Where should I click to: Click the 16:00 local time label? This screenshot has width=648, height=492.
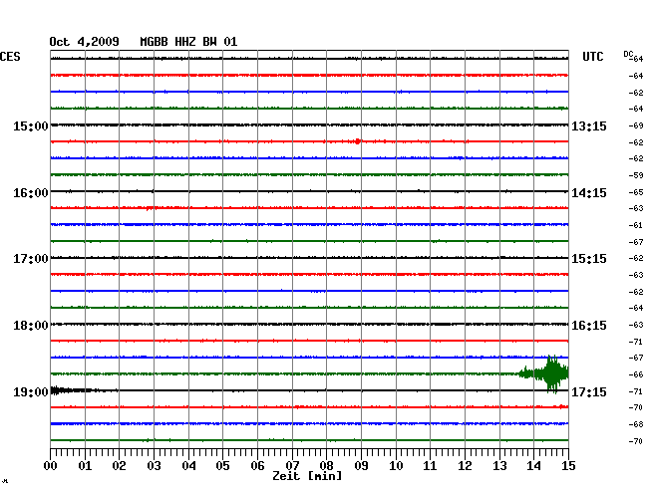pyautogui.click(x=31, y=193)
